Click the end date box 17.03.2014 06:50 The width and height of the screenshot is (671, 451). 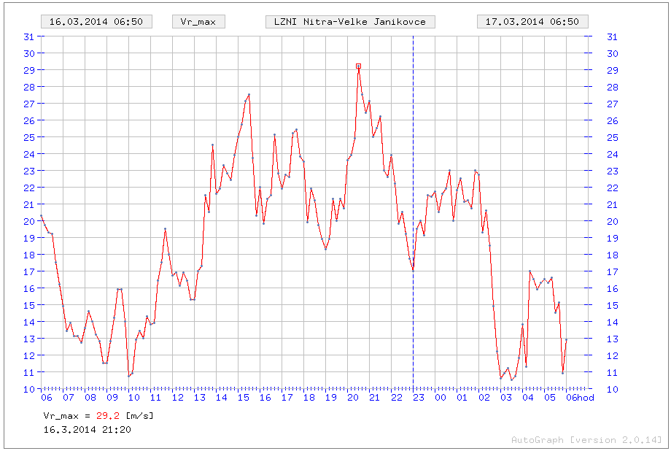[x=532, y=22]
